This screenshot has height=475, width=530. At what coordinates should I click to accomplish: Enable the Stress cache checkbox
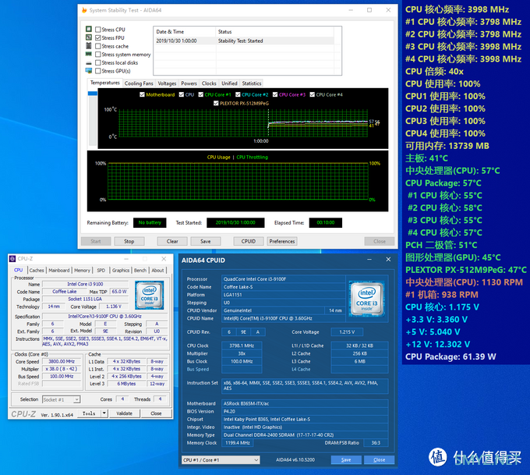tap(98, 46)
